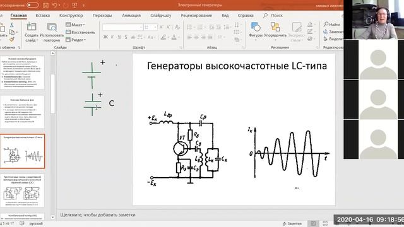
Task: Pick text highlight color
Action: [x=163, y=37]
